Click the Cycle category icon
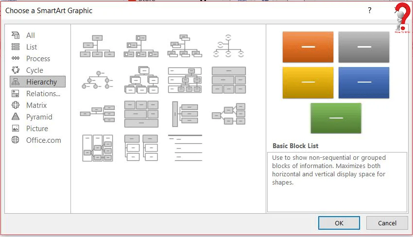Screen dimensions: 413x237 (x=16, y=70)
